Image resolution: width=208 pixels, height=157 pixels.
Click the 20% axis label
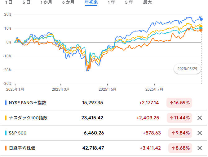(x=8, y=14)
